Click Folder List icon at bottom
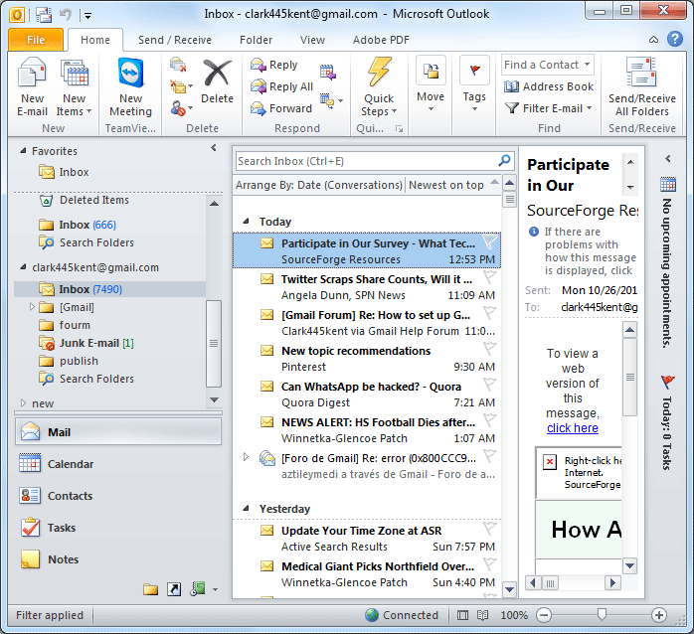 click(x=150, y=589)
